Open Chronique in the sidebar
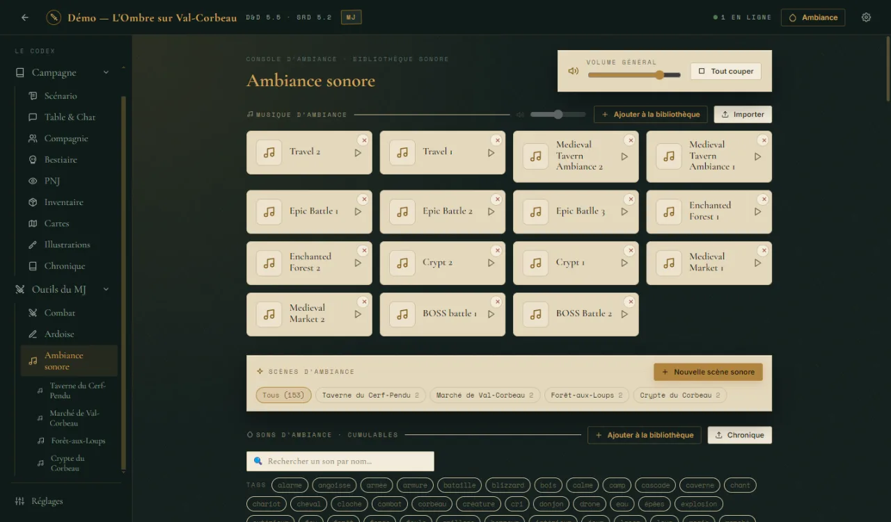Screen dimensions: 891x522 coord(66,266)
